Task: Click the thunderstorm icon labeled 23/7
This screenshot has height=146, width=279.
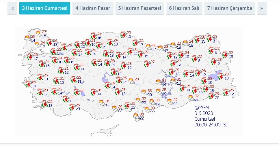Action: 210,39
